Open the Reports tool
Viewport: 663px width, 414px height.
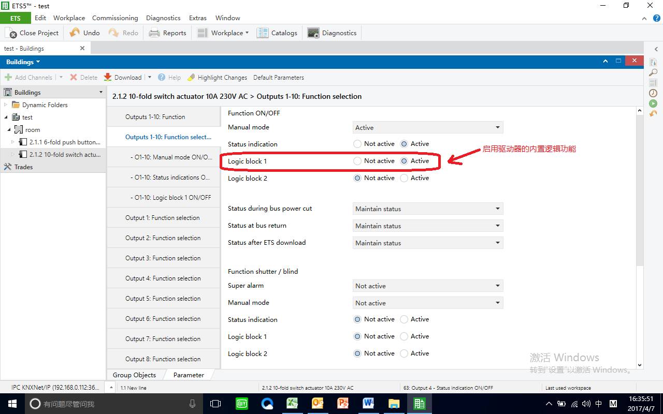coord(167,33)
